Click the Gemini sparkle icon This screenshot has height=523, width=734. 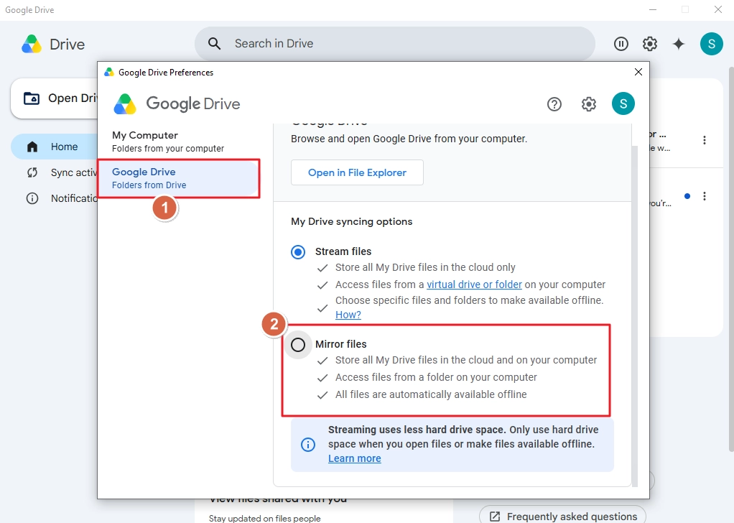[x=678, y=44]
